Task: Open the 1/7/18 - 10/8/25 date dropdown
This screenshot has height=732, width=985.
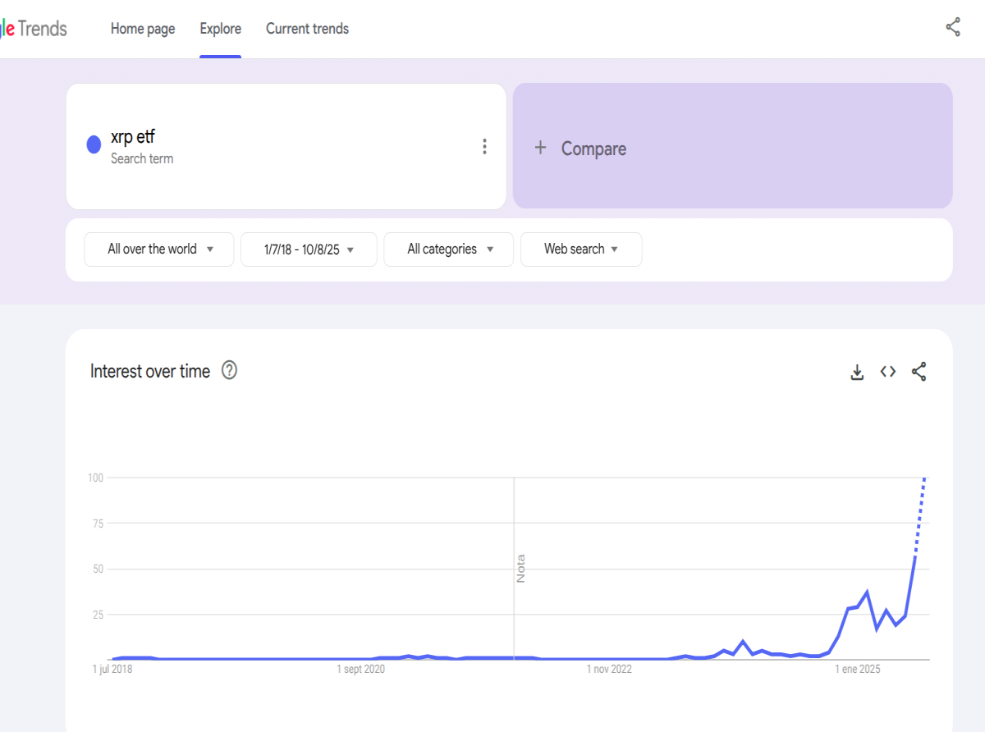Action: (x=309, y=249)
